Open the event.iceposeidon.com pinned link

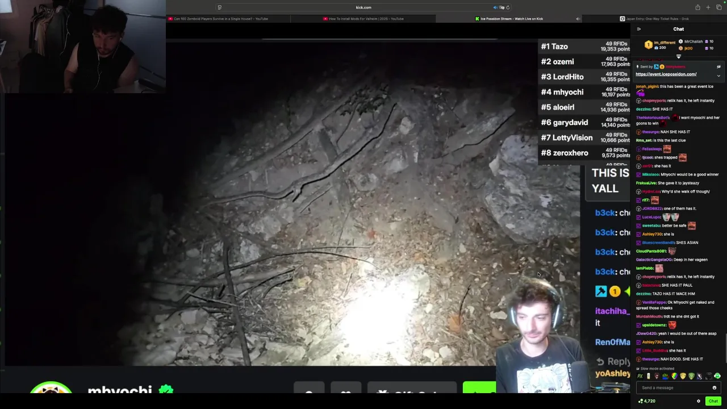click(x=666, y=74)
